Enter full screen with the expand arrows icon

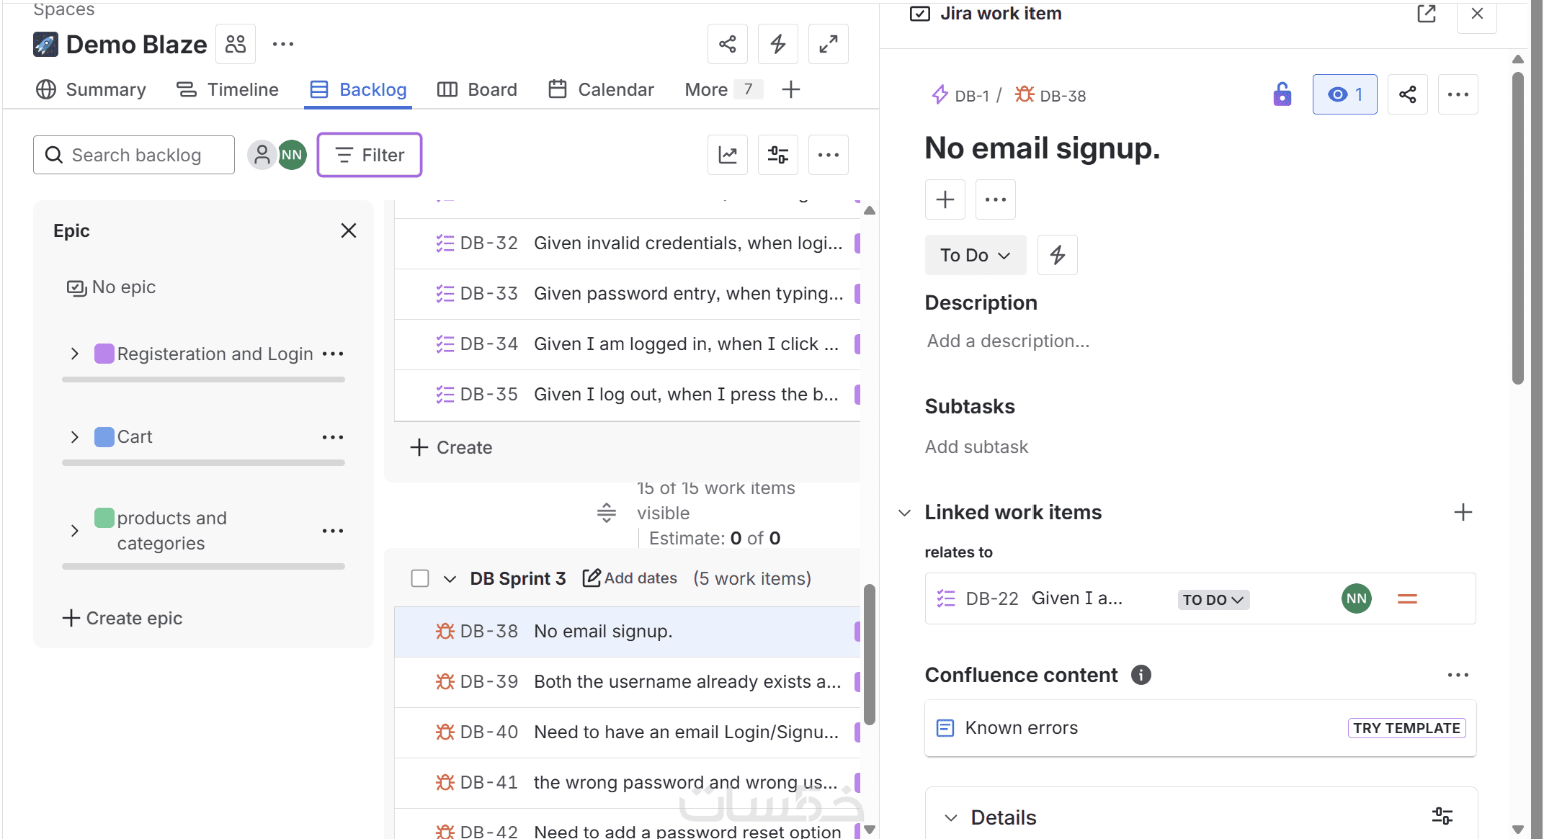coord(829,45)
